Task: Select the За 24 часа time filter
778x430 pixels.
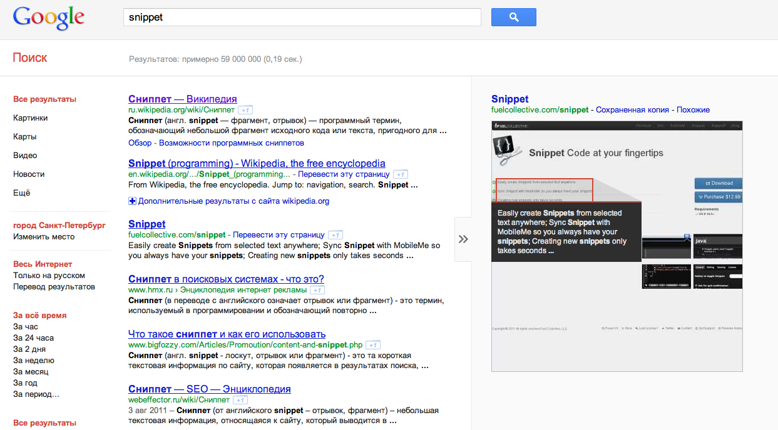Action: coord(34,338)
